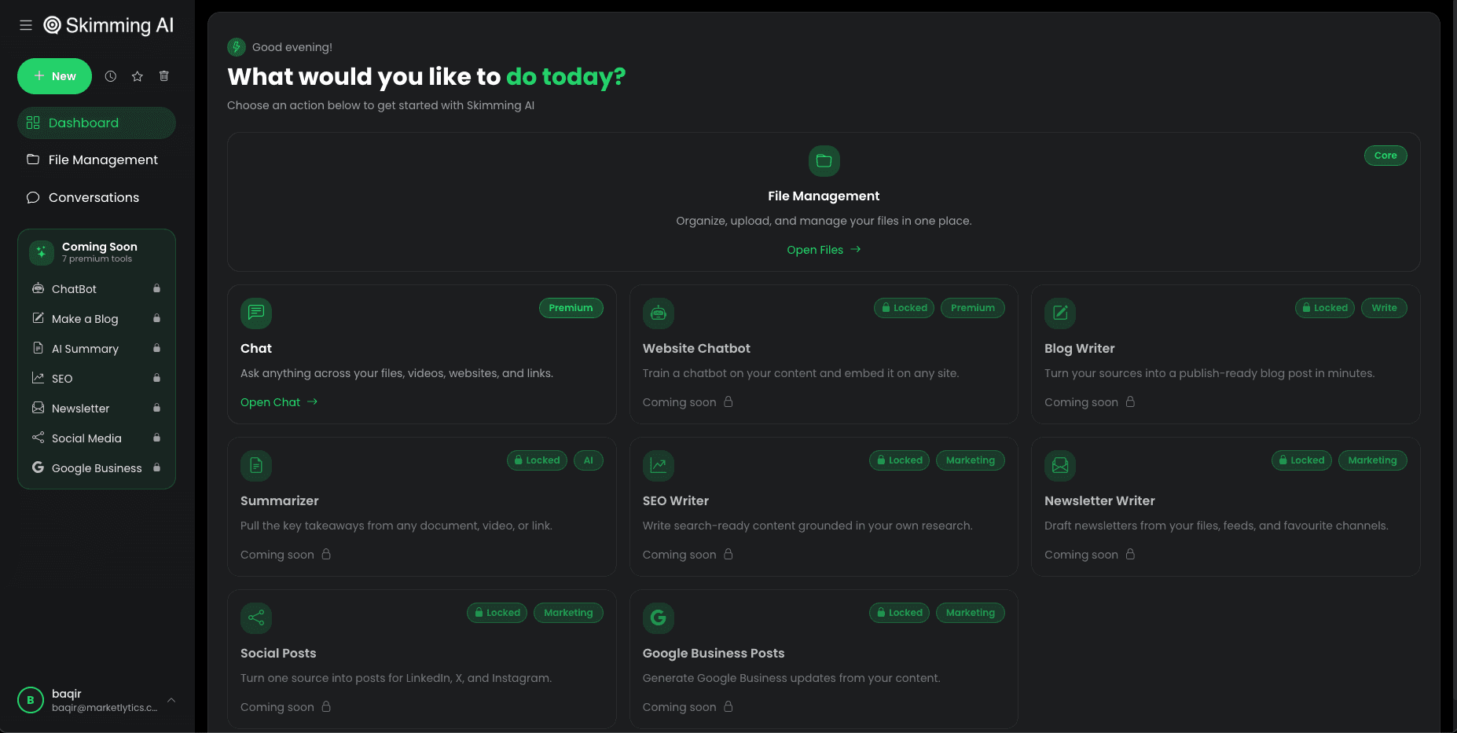1457x733 pixels.
Task: Click lock icon beside AI Summary
Action: [156, 348]
